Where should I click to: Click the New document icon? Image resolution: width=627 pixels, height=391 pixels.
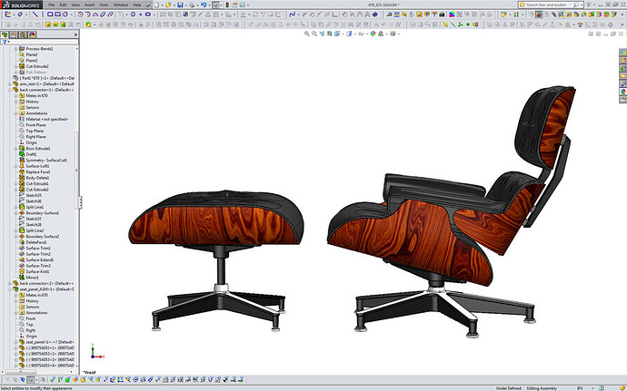[156, 5]
